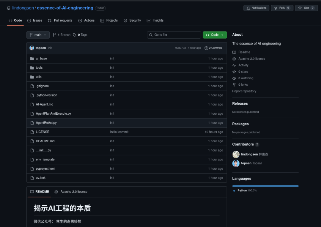The height and width of the screenshot is (227, 321).
Task: Click the repository book icon next to lindongsen
Action: click(x=9, y=8)
